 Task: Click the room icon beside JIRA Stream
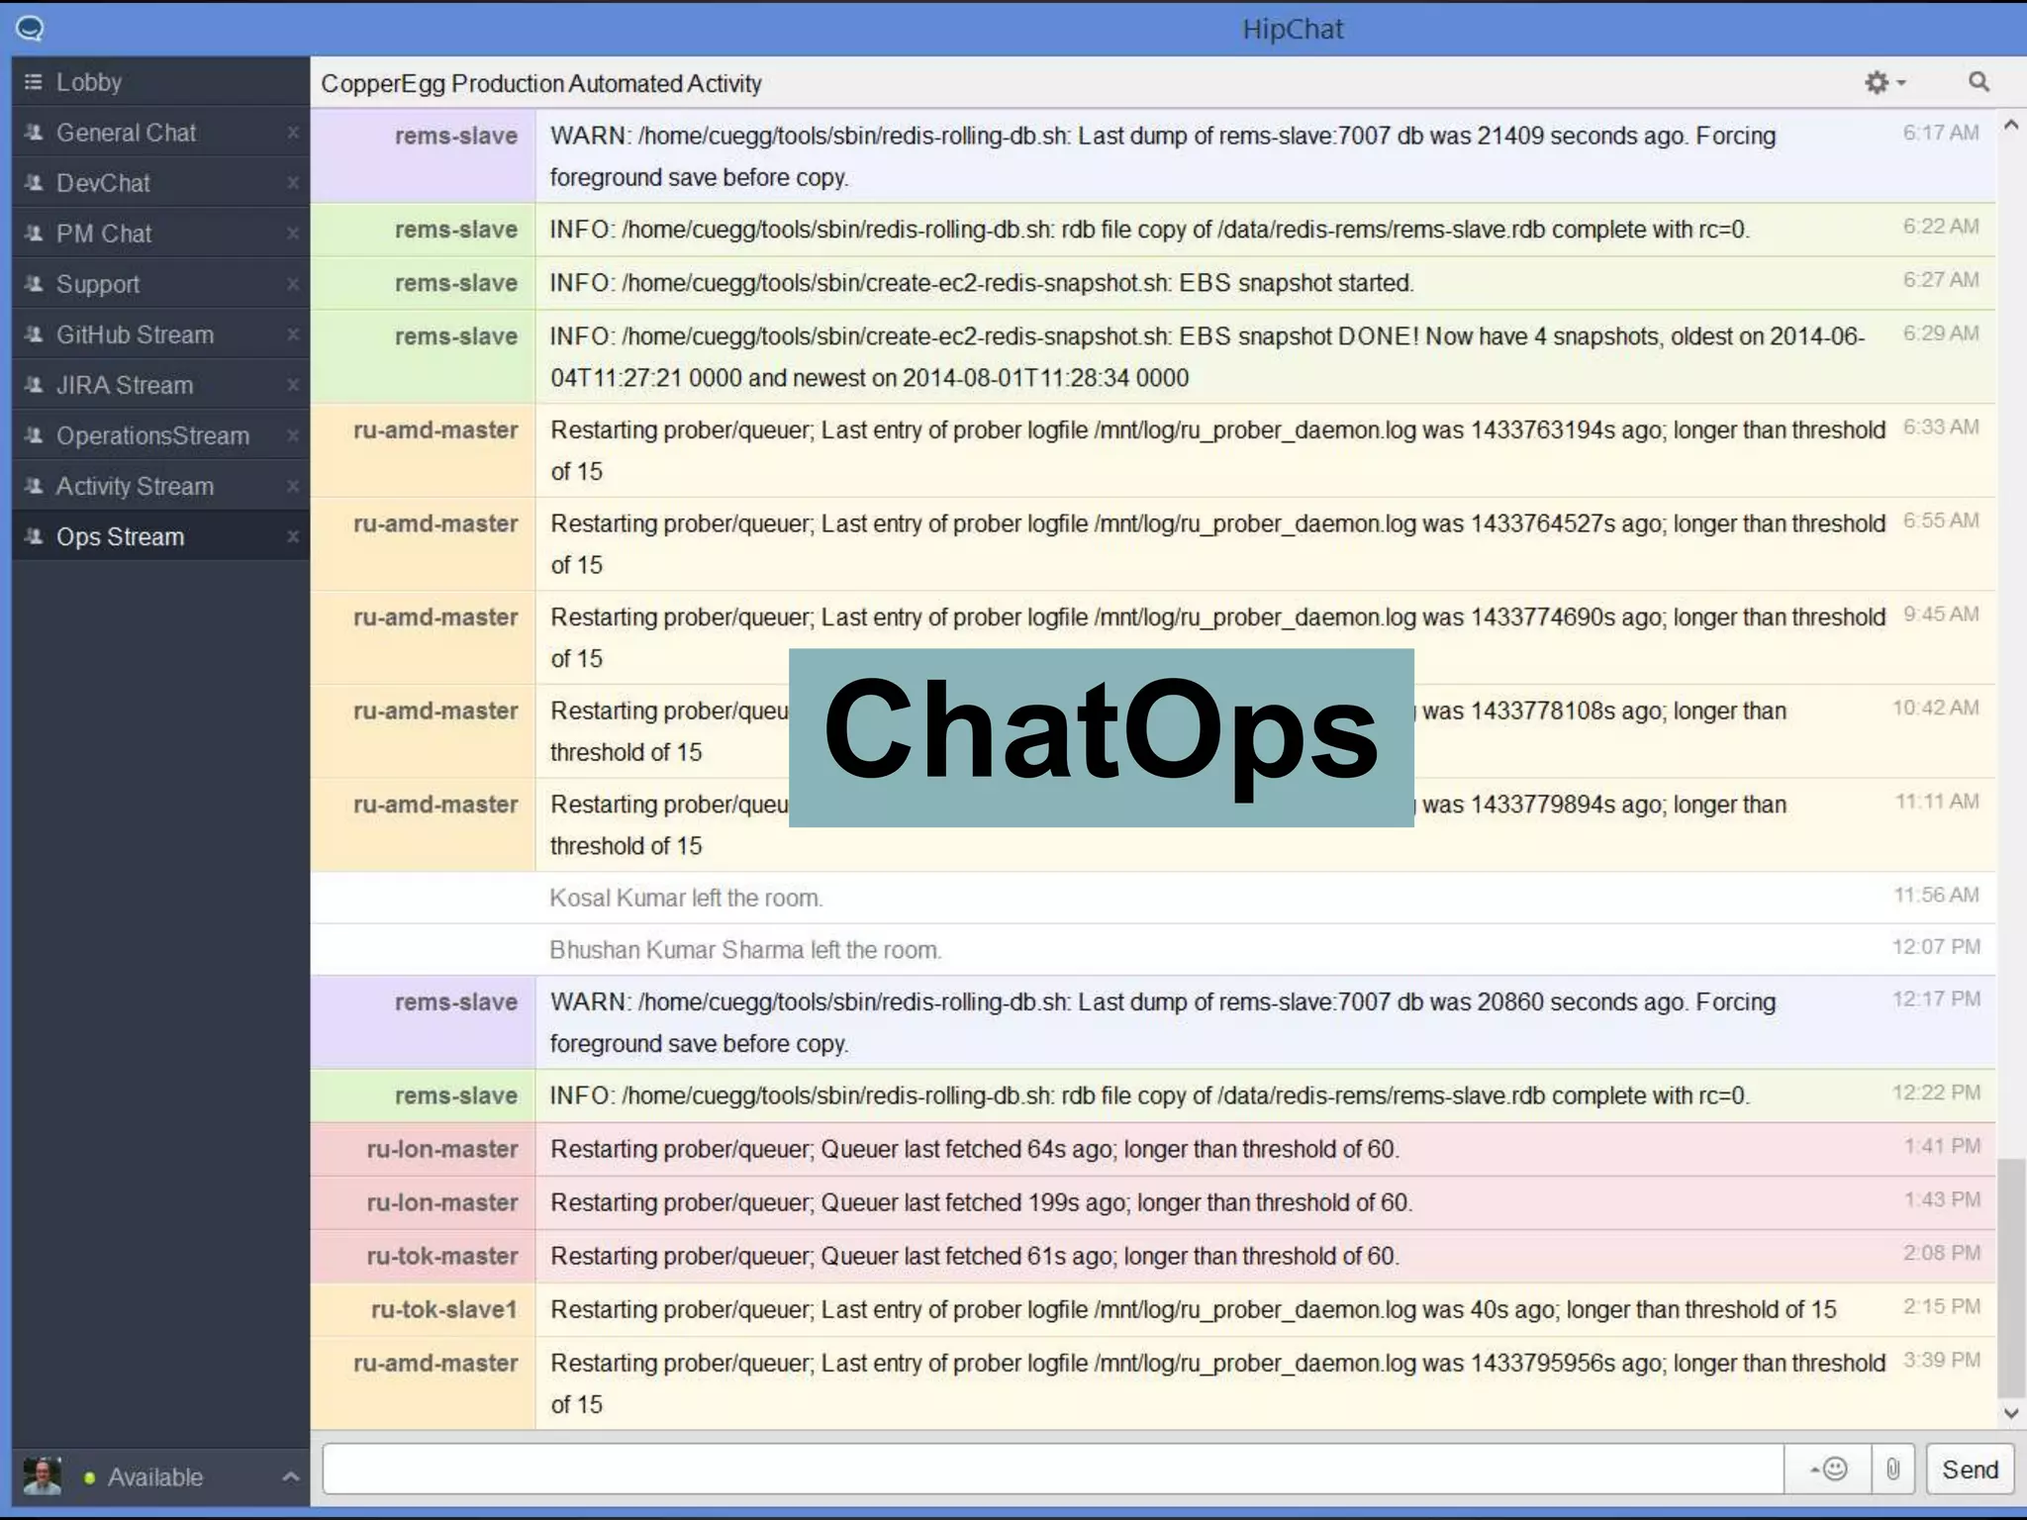(x=34, y=384)
